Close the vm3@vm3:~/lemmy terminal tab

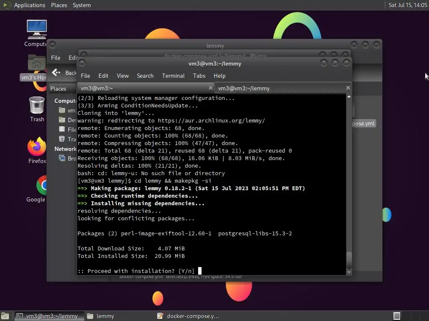[x=348, y=88]
